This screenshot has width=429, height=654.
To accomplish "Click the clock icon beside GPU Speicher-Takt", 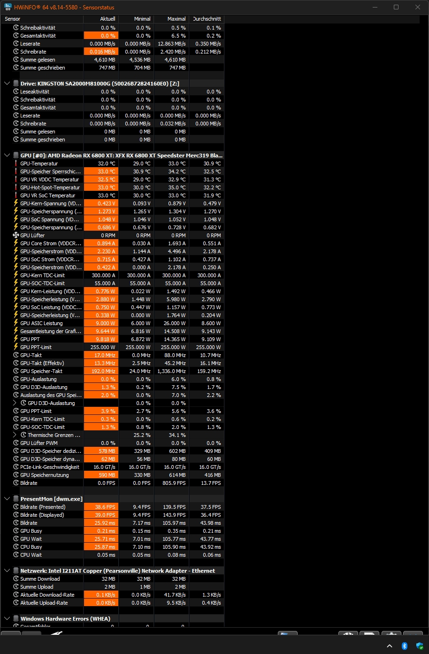I will [16, 371].
